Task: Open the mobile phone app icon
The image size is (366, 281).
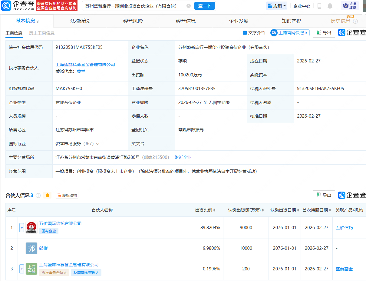Action: click(319, 6)
